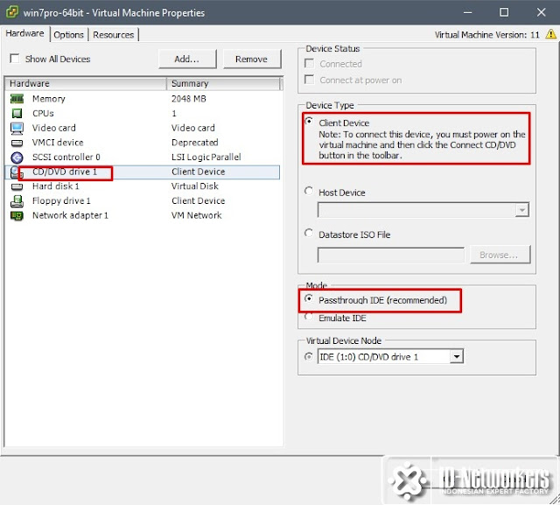Click the yellow warning icon near version

tap(550, 34)
